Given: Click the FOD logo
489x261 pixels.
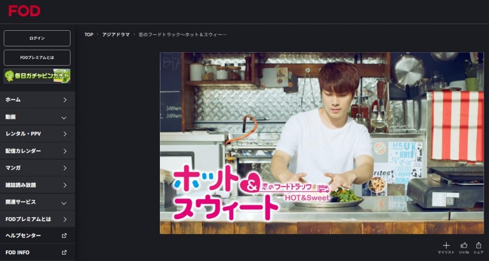Looking at the screenshot, I should tap(24, 11).
